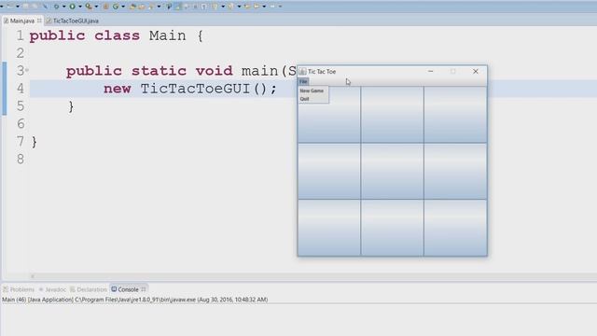Open dropdown arrow next to Debug icon
This screenshot has width=597, height=336.
[x=63, y=7]
